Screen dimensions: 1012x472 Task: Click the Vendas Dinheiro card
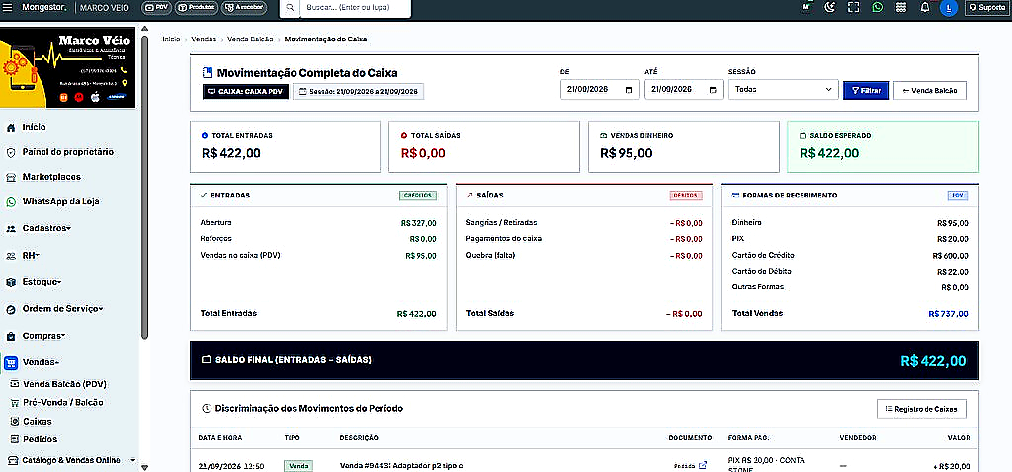tap(684, 147)
